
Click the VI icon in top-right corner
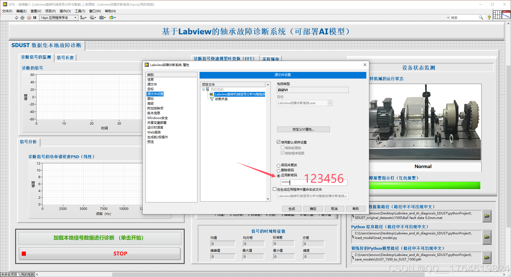click(x=506, y=14)
